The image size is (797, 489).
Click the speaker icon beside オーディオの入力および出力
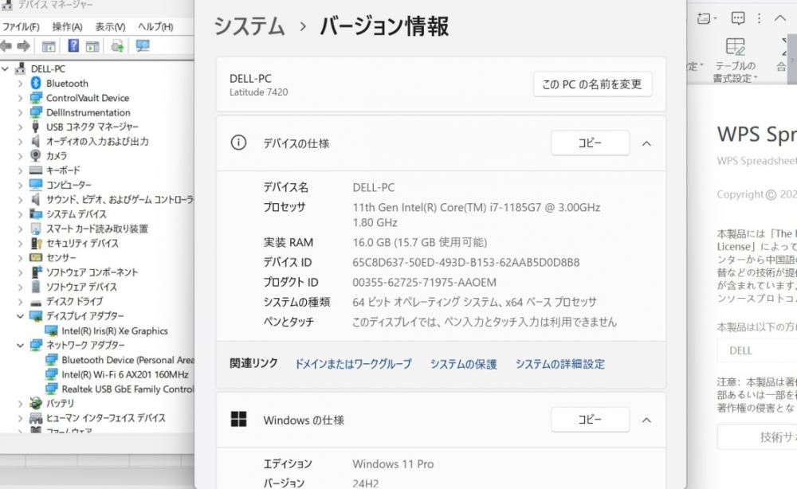pyautogui.click(x=36, y=141)
